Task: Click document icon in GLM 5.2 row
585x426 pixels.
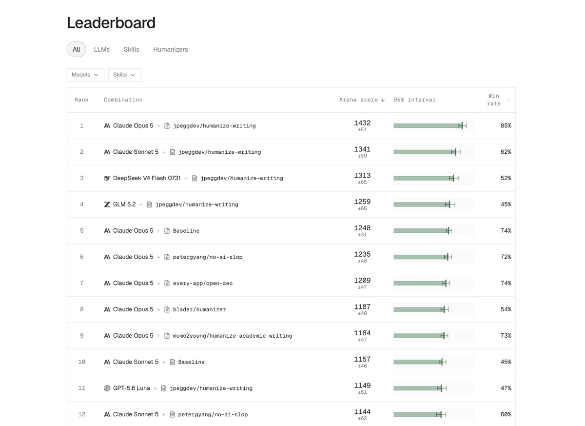Action: point(149,204)
